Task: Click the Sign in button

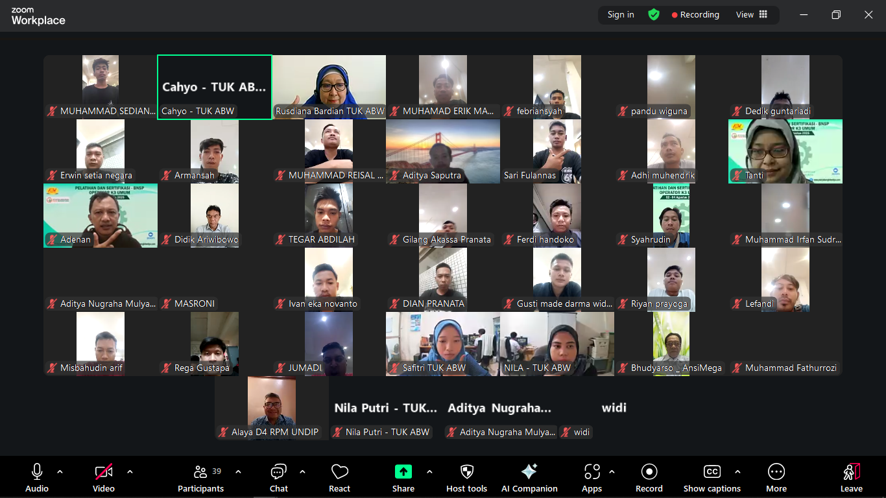Action: (621, 15)
